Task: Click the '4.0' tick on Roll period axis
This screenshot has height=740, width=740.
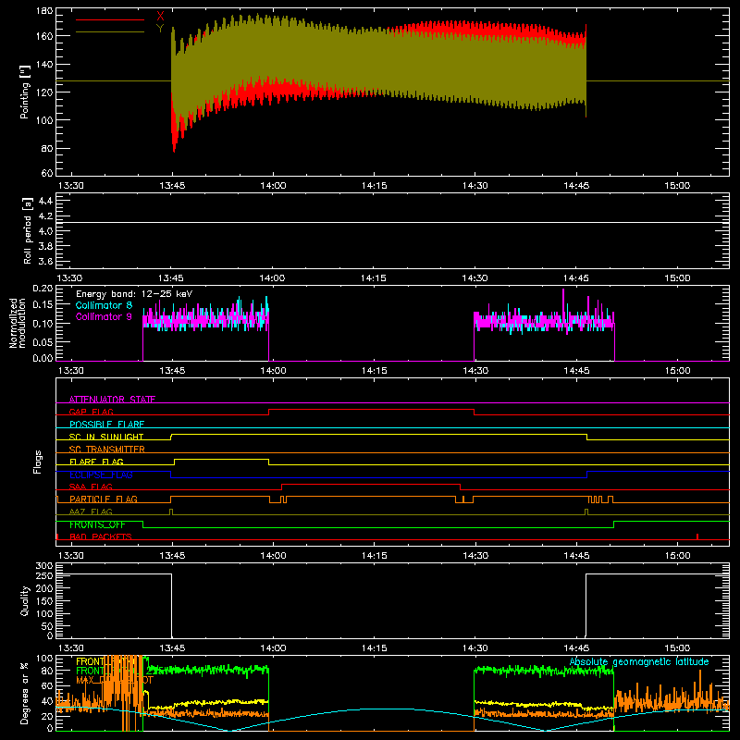Action: [45, 230]
